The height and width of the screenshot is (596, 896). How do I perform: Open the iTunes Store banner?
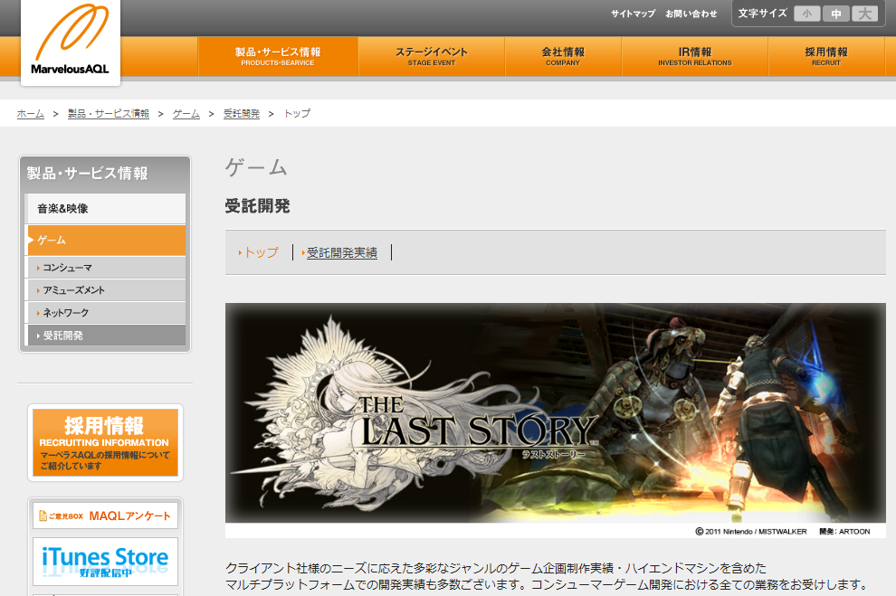point(105,561)
